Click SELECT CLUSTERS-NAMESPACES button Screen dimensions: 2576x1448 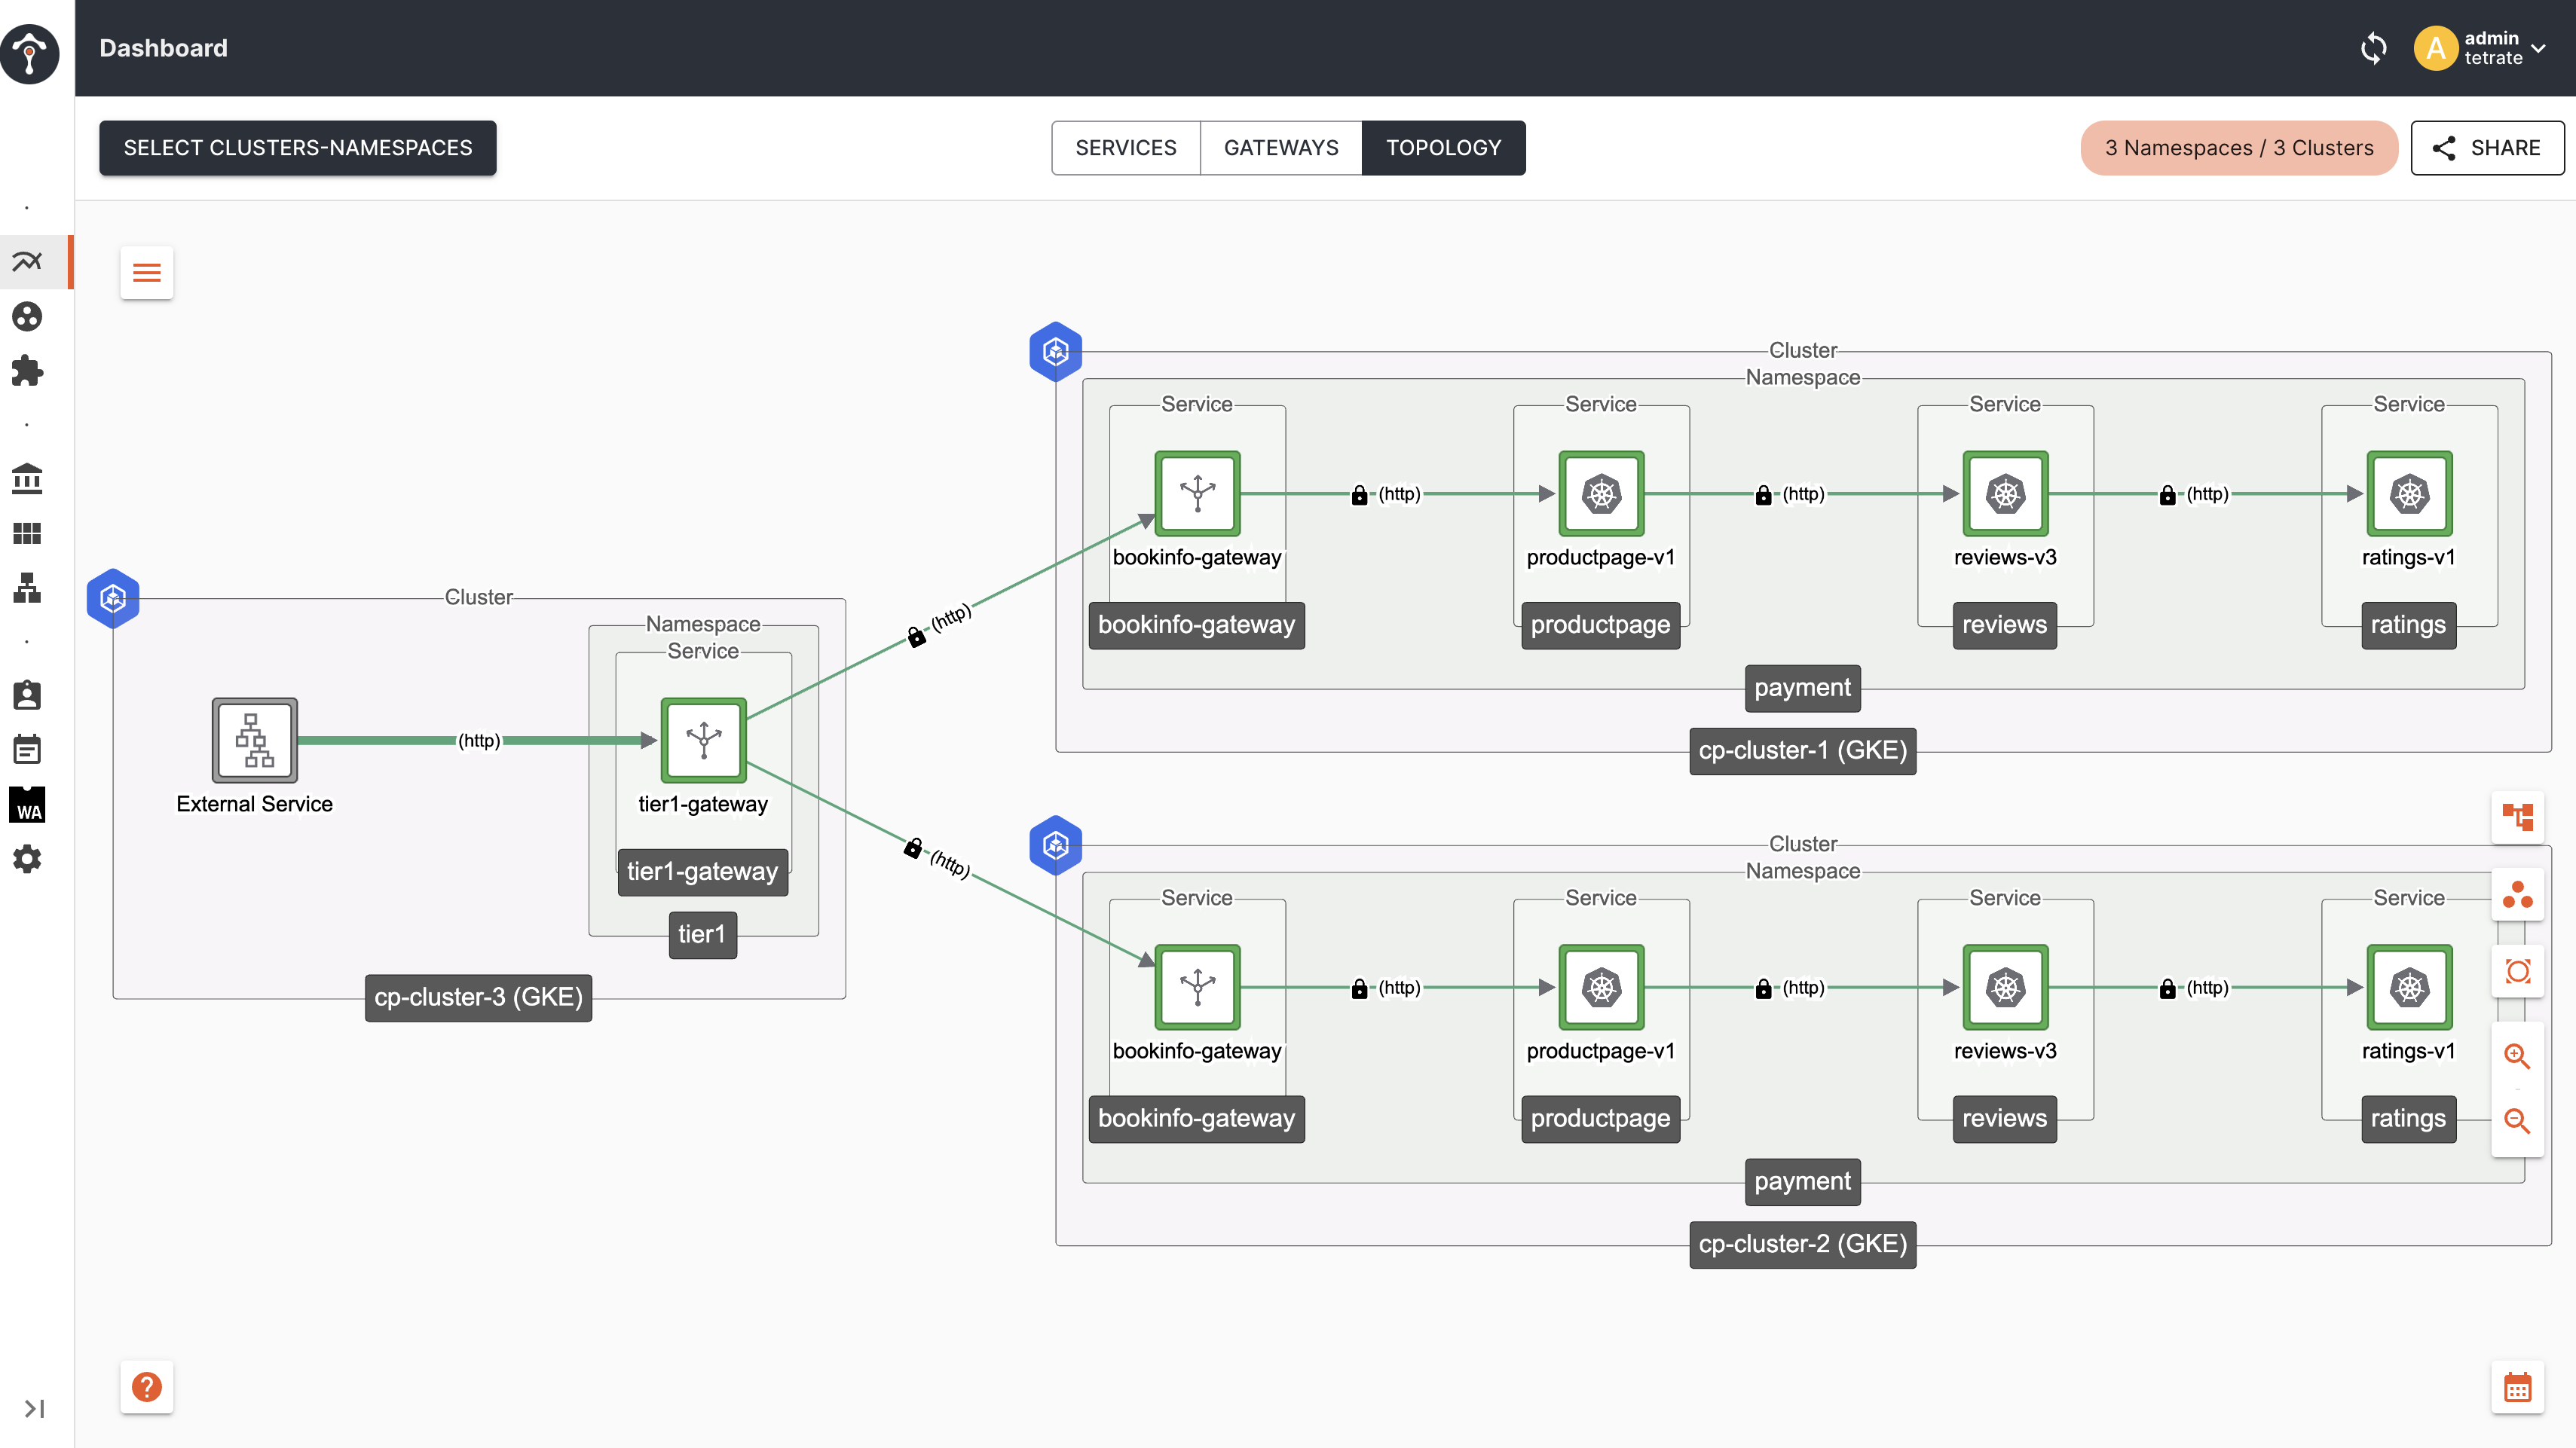coord(298,148)
